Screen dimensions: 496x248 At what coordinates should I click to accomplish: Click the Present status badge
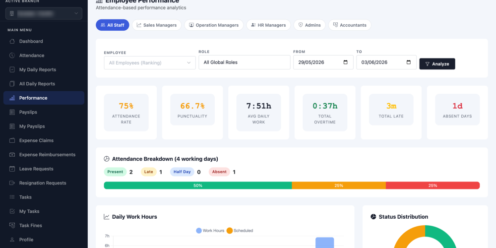(115, 172)
